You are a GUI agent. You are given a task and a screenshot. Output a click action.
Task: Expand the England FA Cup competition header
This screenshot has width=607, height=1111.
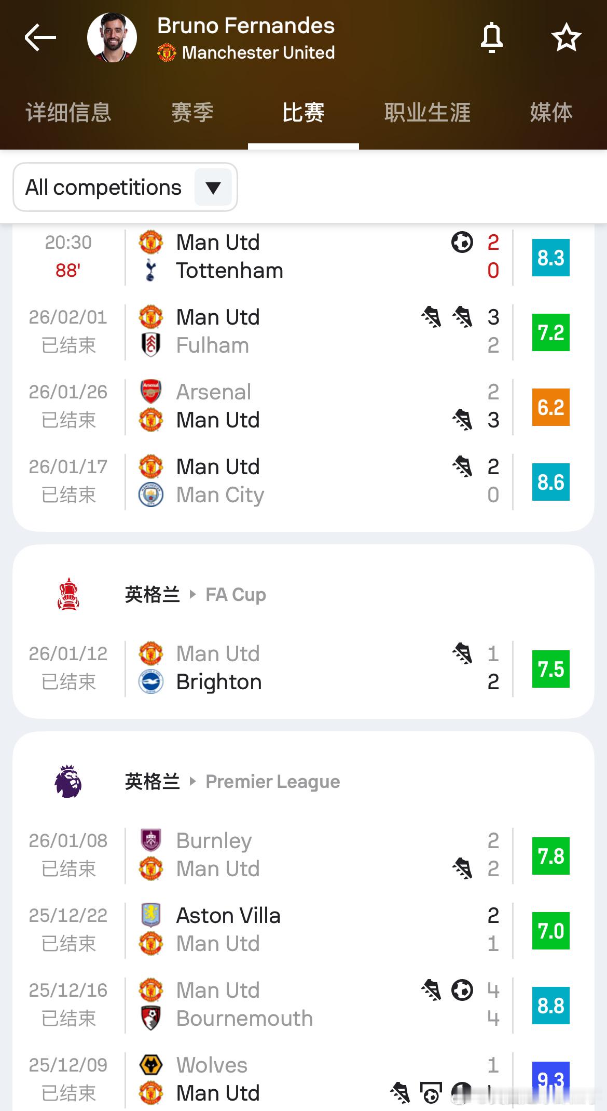tap(195, 594)
